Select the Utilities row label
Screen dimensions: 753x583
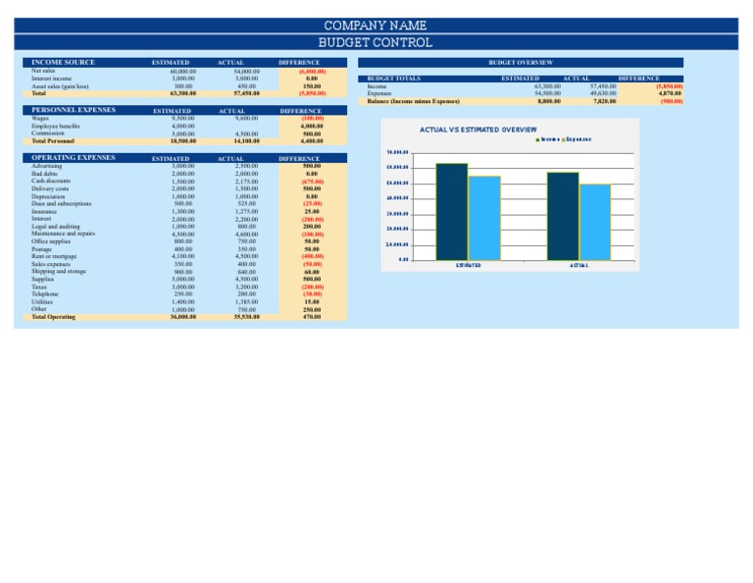42,302
